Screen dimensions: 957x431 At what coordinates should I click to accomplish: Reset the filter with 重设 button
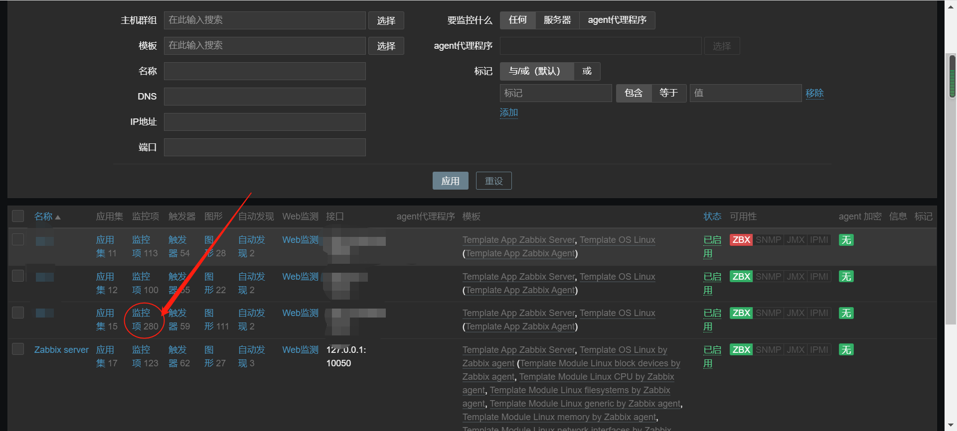pos(494,181)
